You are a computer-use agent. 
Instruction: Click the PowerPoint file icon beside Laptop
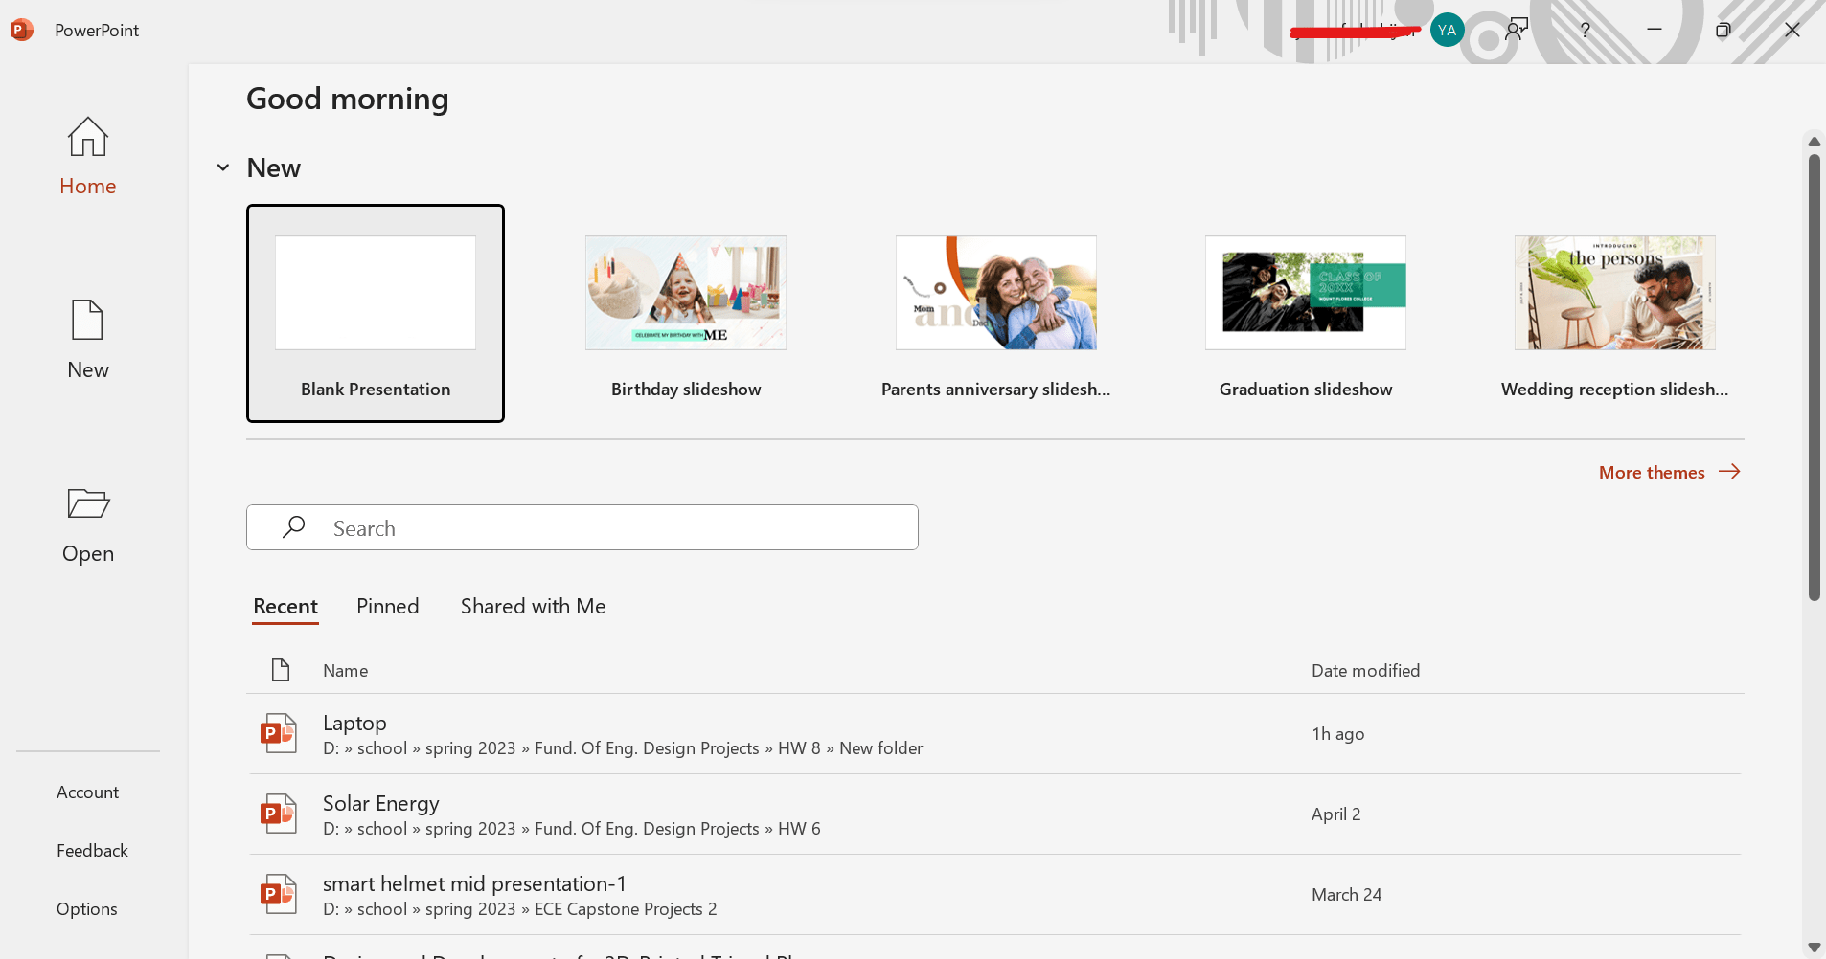coord(279,734)
